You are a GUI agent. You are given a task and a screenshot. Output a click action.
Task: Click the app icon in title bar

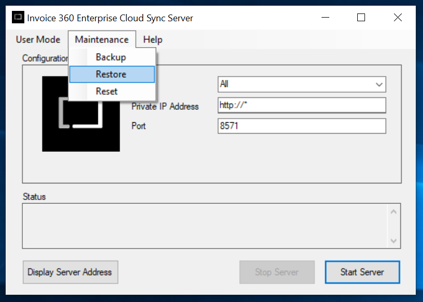(x=18, y=17)
